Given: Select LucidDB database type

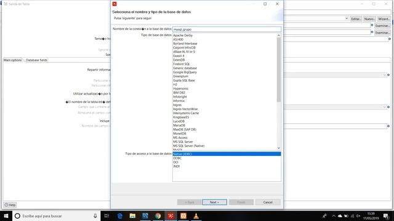Looking at the screenshot, I should click(179, 122).
